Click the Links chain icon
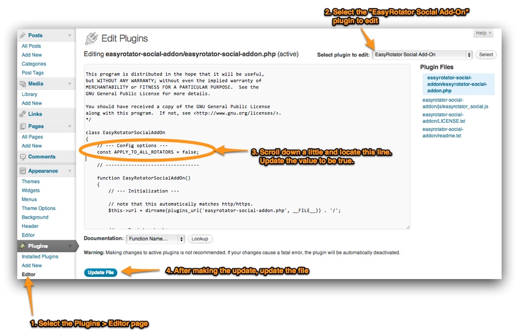The width and height of the screenshot is (521, 334). coord(22,114)
